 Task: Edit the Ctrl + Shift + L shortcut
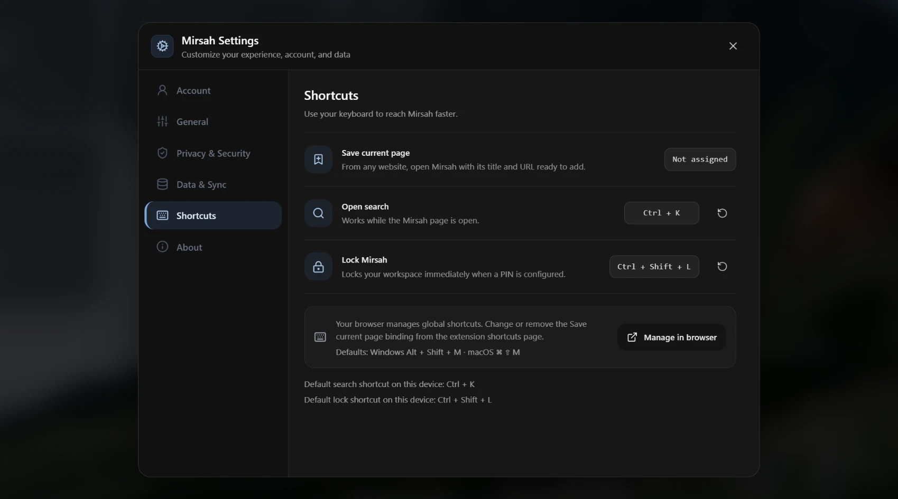pyautogui.click(x=654, y=267)
